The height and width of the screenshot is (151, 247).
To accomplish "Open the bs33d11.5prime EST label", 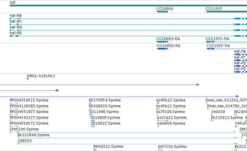I will pyautogui.click(x=172, y=118).
